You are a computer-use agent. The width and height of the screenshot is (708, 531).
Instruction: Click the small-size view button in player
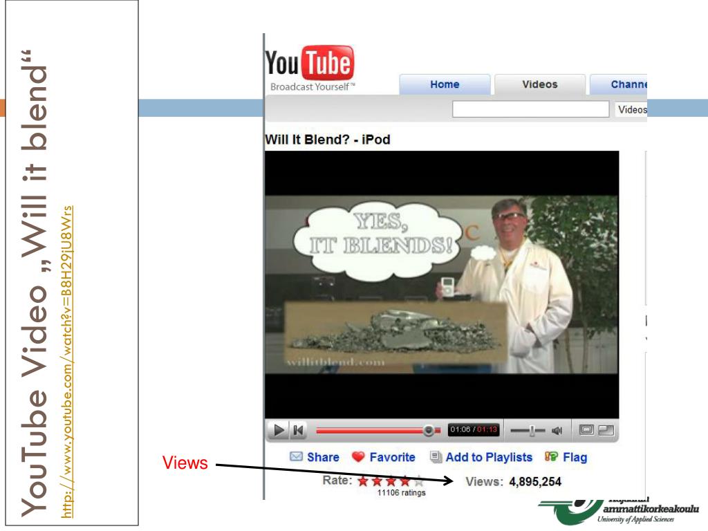(586, 430)
